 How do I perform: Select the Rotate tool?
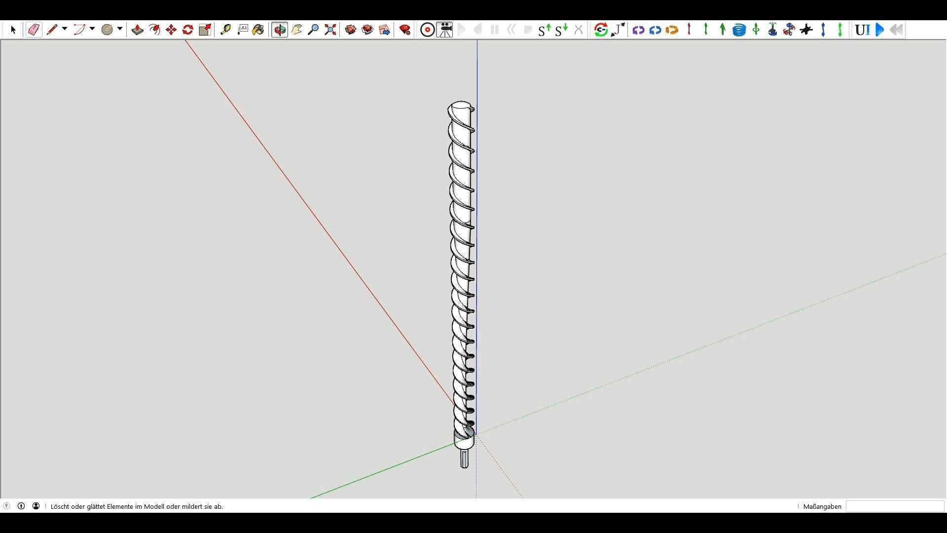click(188, 30)
